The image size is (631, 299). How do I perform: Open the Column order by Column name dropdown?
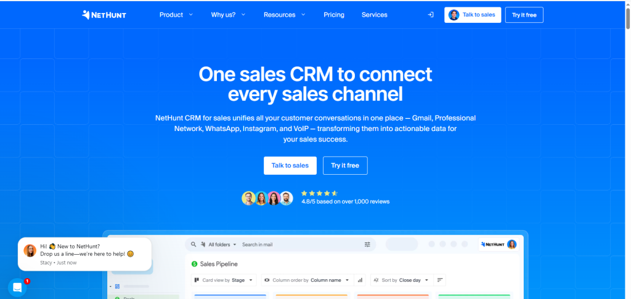(x=307, y=280)
